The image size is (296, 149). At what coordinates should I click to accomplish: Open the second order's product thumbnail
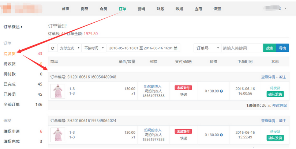pos(57,135)
